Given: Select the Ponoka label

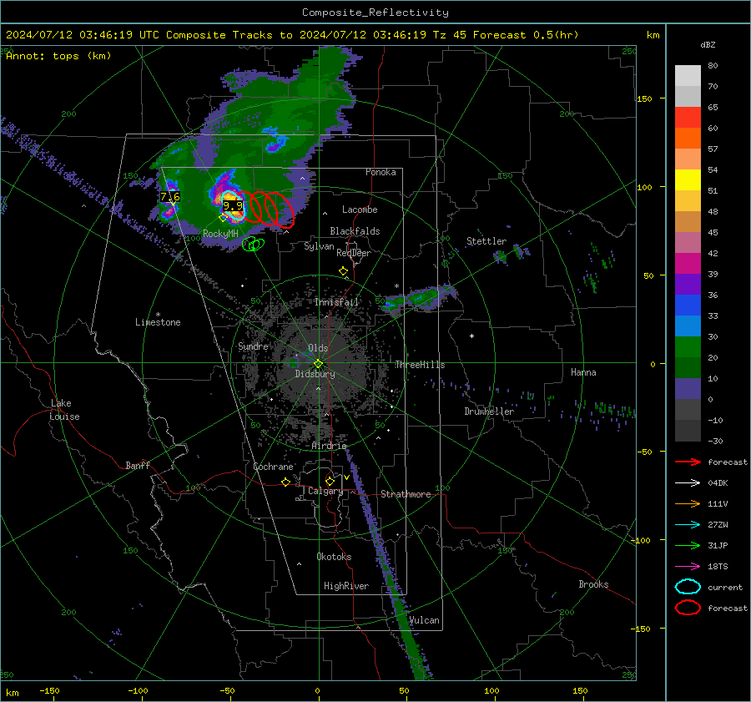Looking at the screenshot, I should pyautogui.click(x=381, y=173).
